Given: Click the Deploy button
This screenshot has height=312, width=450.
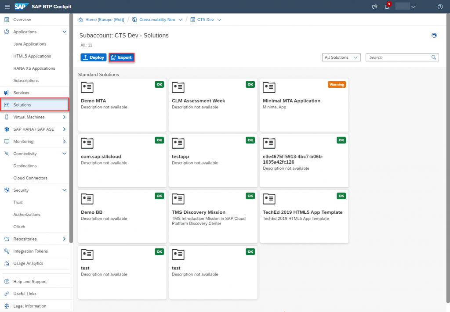Looking at the screenshot, I should pos(94,57).
